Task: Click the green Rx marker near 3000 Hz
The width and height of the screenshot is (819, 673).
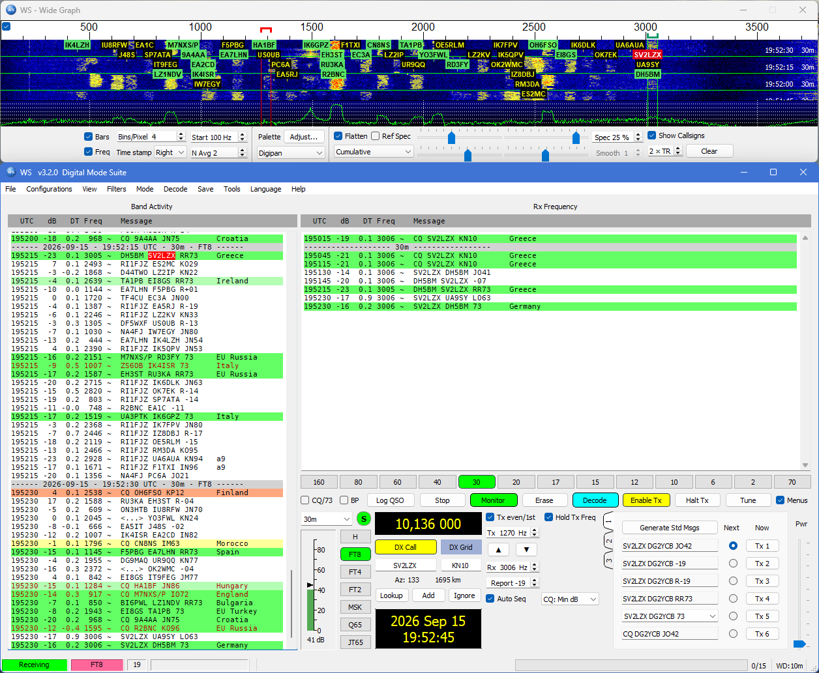Action: 652,35
